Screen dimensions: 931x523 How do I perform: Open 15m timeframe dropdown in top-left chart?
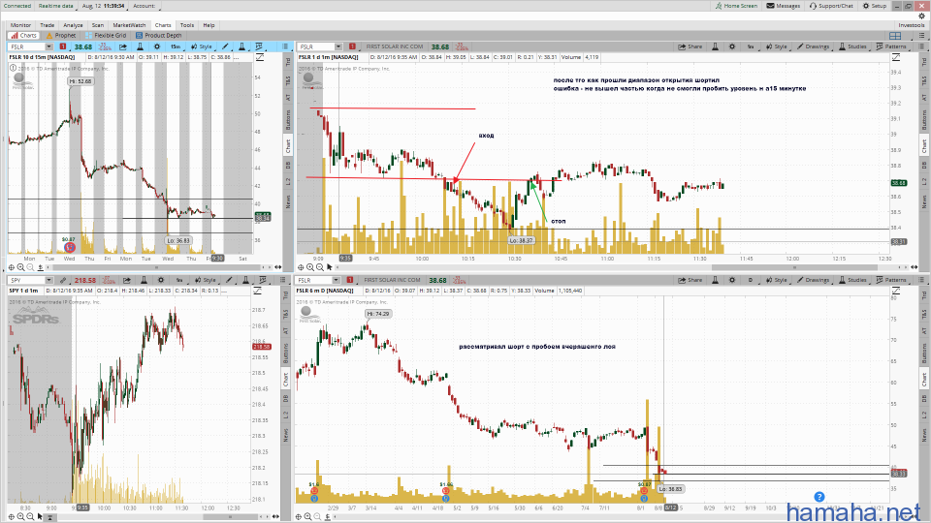[176, 46]
